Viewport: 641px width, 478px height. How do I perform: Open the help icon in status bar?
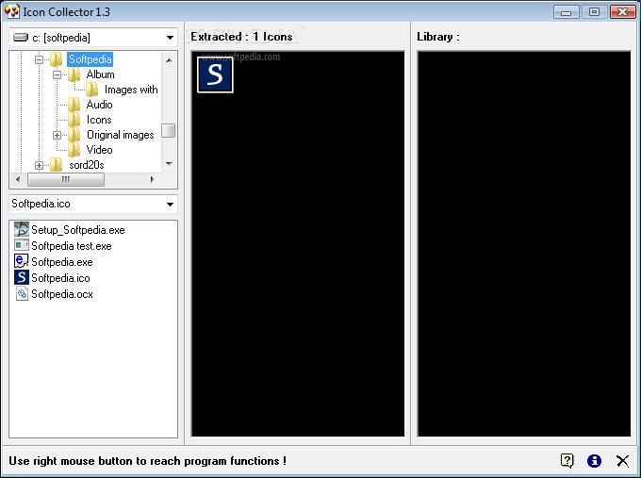567,461
